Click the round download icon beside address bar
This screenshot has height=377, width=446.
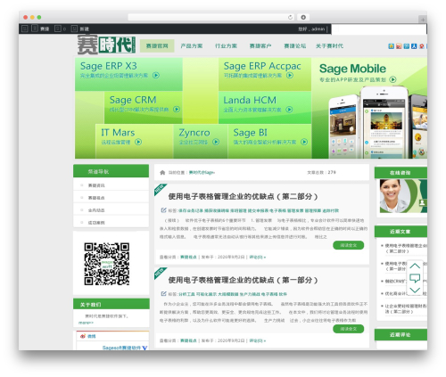[x=303, y=17]
